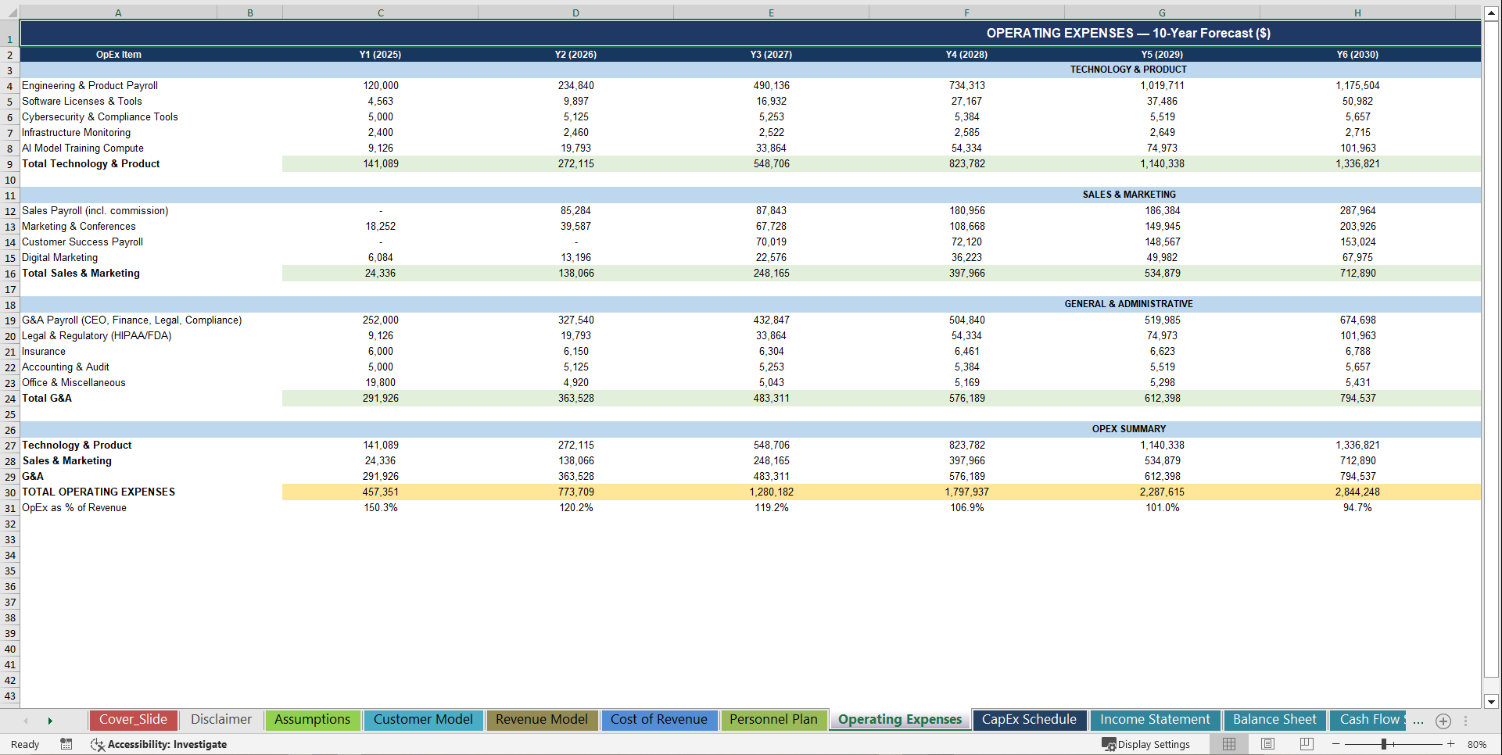Switch to the Assumptions sheet tab

coord(312,720)
